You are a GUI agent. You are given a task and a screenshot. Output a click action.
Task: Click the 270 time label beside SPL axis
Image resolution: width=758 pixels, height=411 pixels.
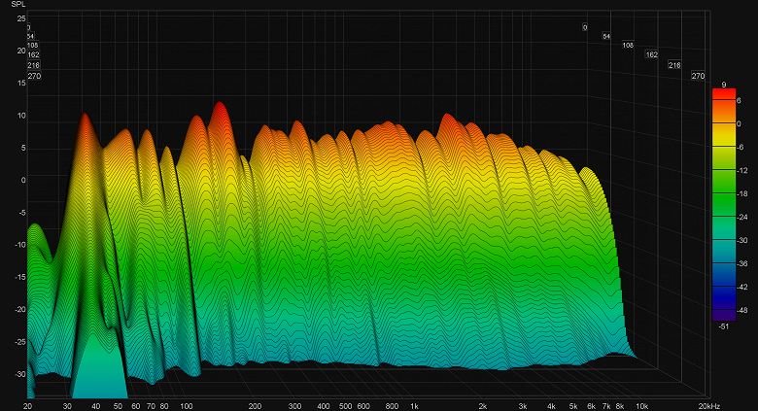point(34,76)
